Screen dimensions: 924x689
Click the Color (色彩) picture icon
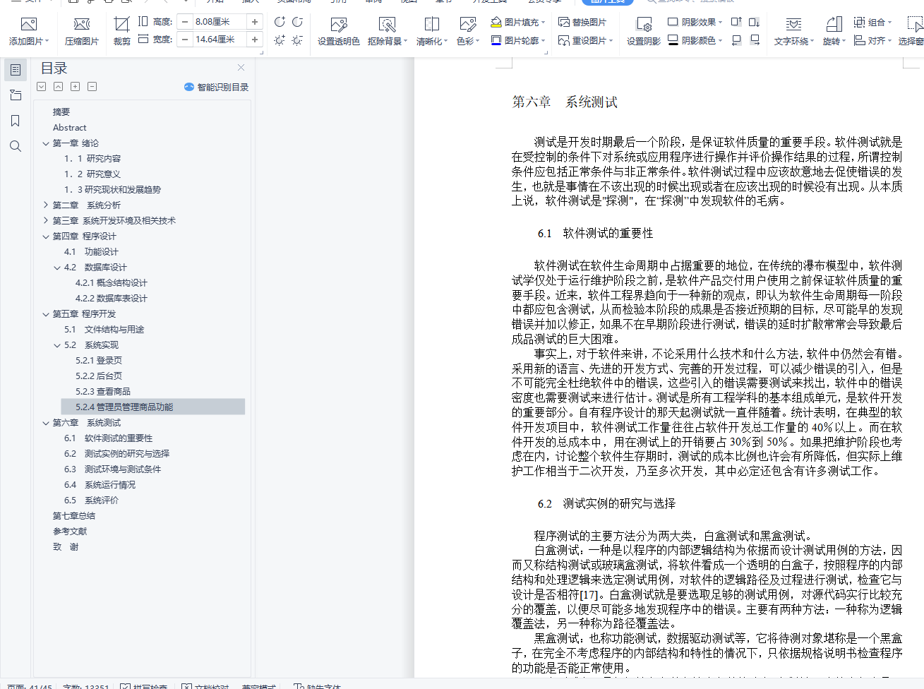click(467, 25)
